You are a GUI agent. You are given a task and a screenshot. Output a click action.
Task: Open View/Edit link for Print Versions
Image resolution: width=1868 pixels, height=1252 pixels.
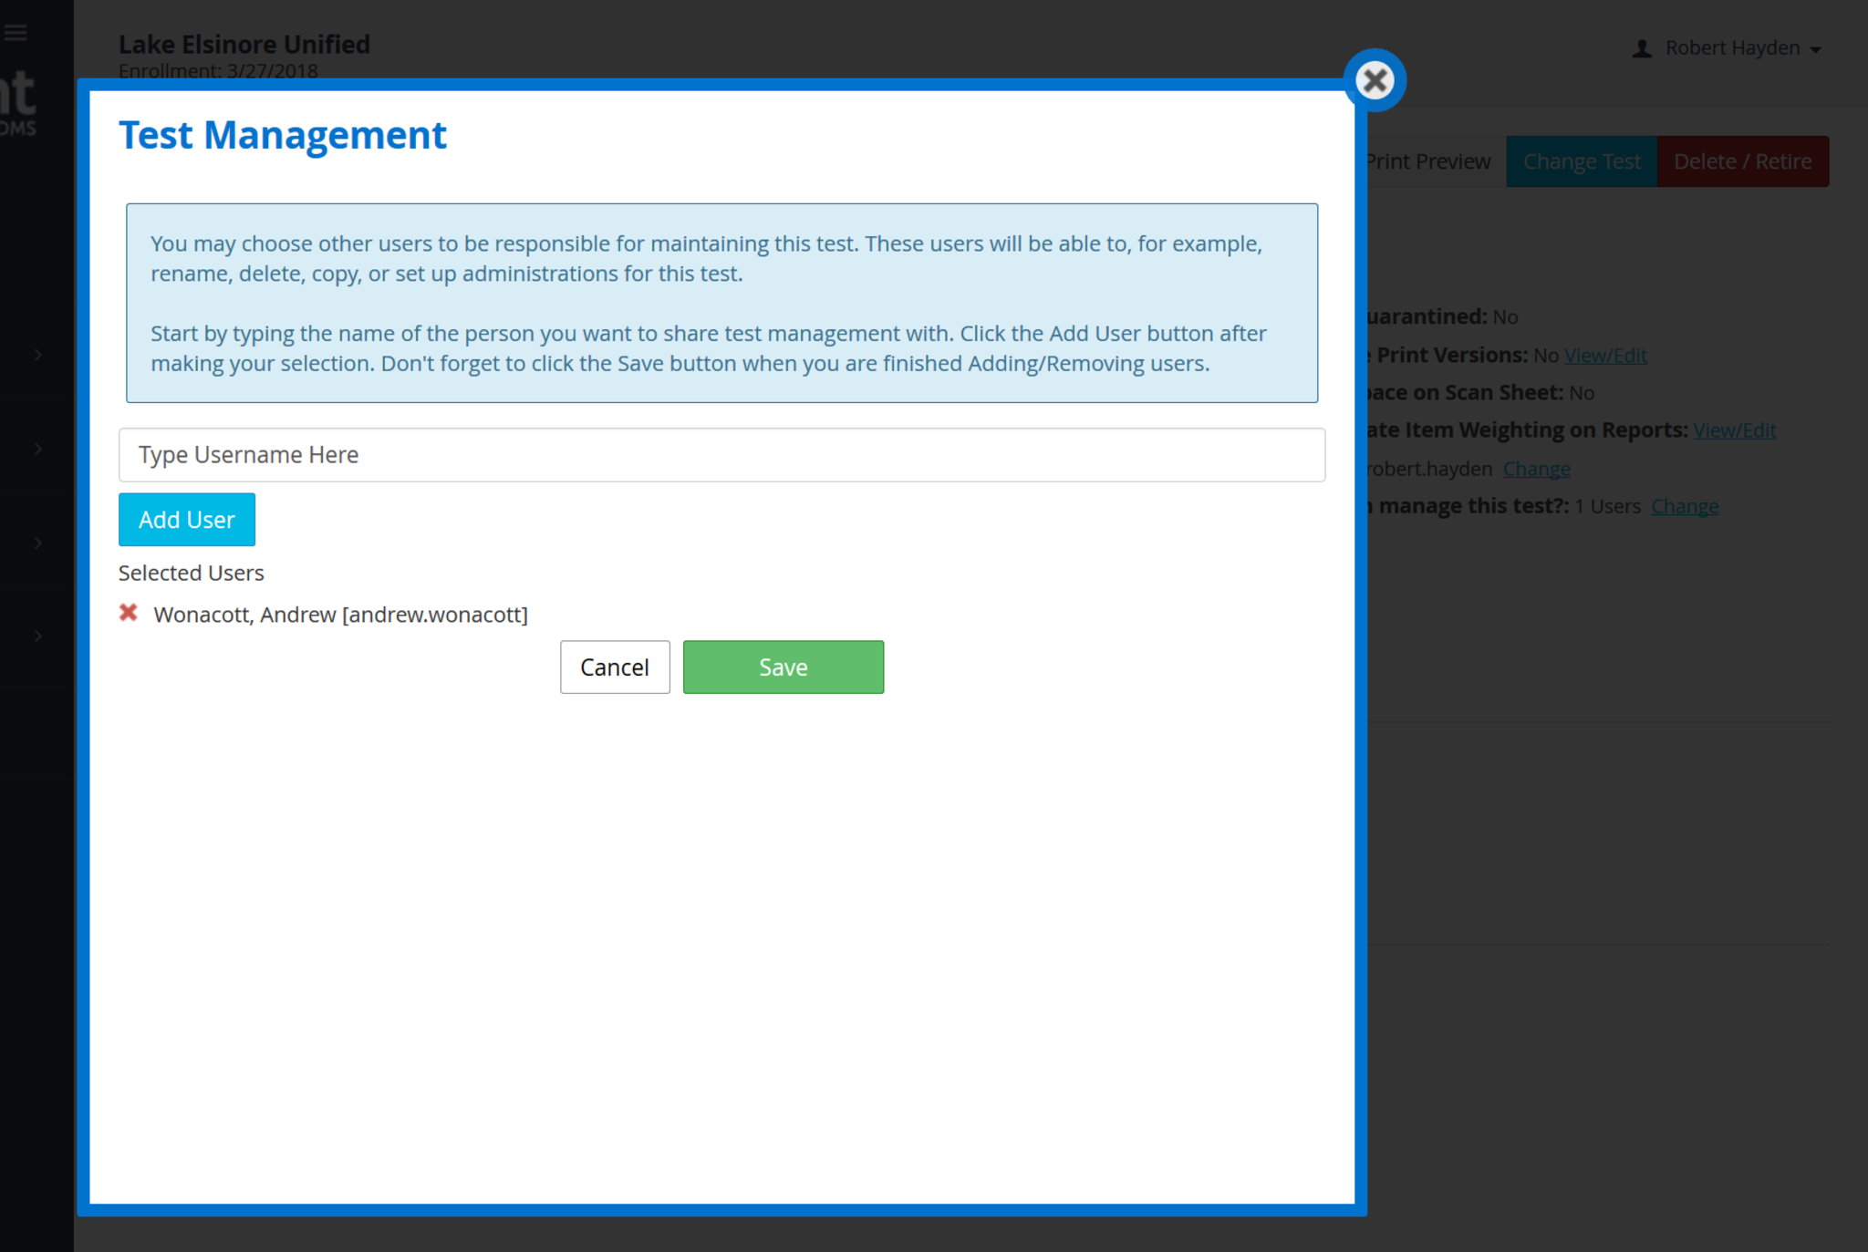[1605, 356]
